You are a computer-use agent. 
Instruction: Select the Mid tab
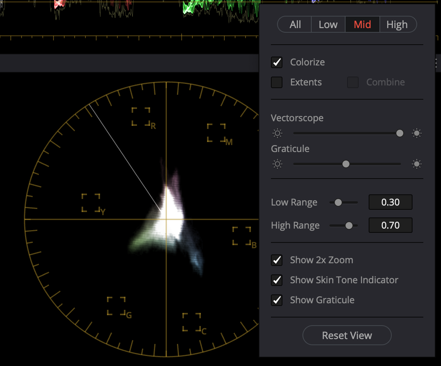362,25
